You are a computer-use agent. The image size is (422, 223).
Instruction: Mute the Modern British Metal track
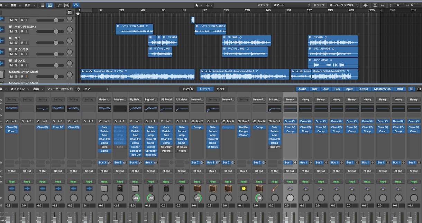(x=11, y=77)
